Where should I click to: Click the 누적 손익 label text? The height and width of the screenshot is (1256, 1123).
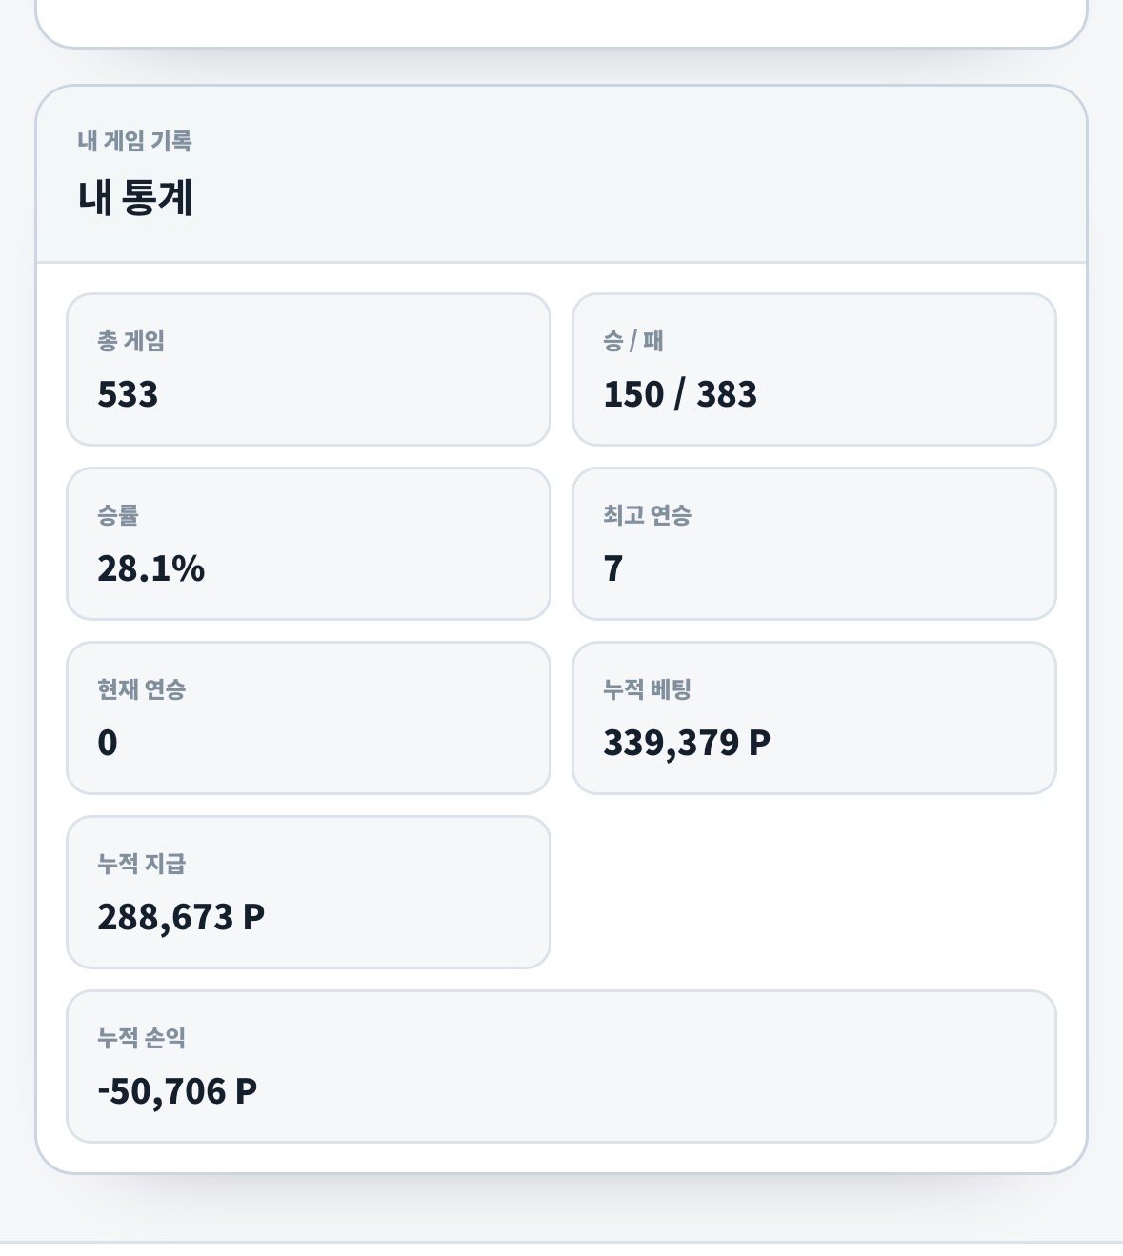(141, 1038)
